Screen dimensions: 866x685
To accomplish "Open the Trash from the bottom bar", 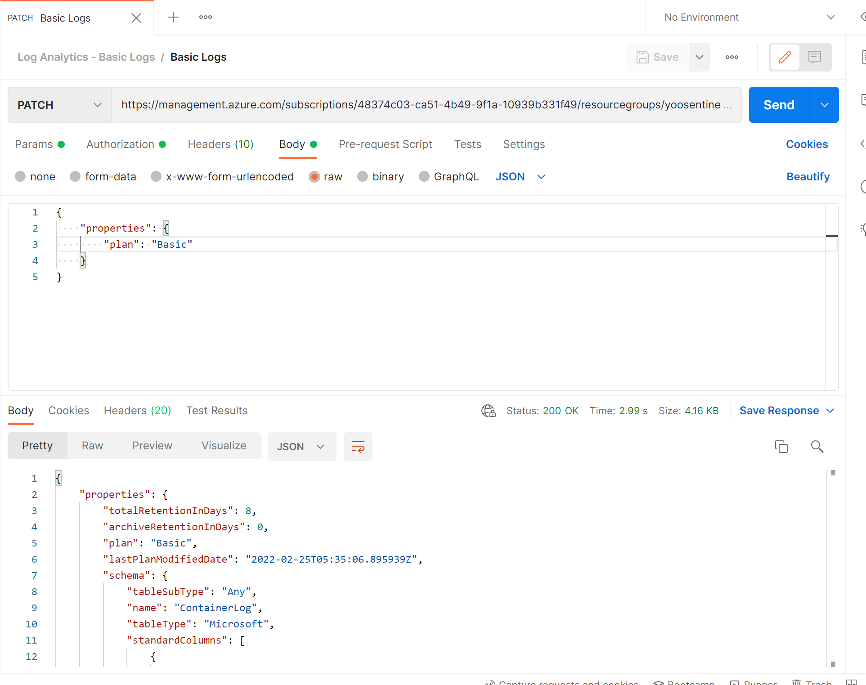I will (812, 682).
